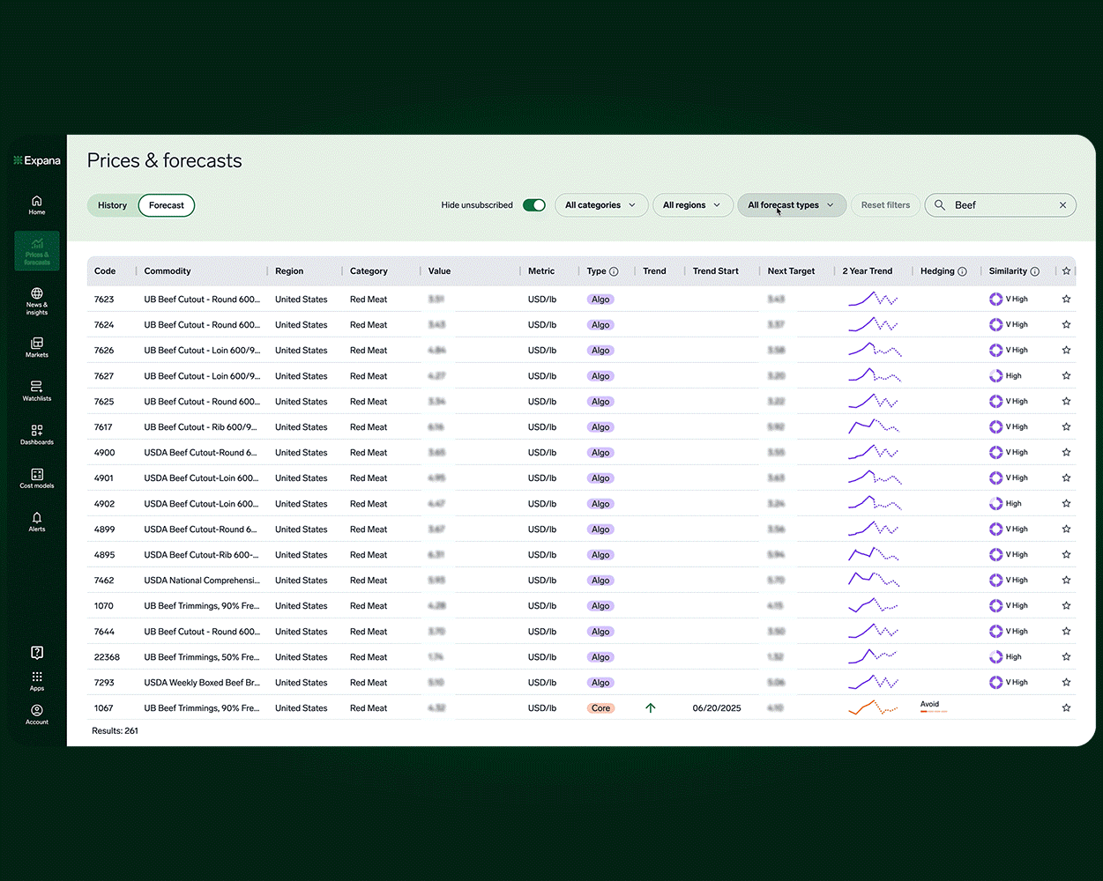Open Cost models in sidebar
The width and height of the screenshot is (1103, 881).
click(x=36, y=478)
